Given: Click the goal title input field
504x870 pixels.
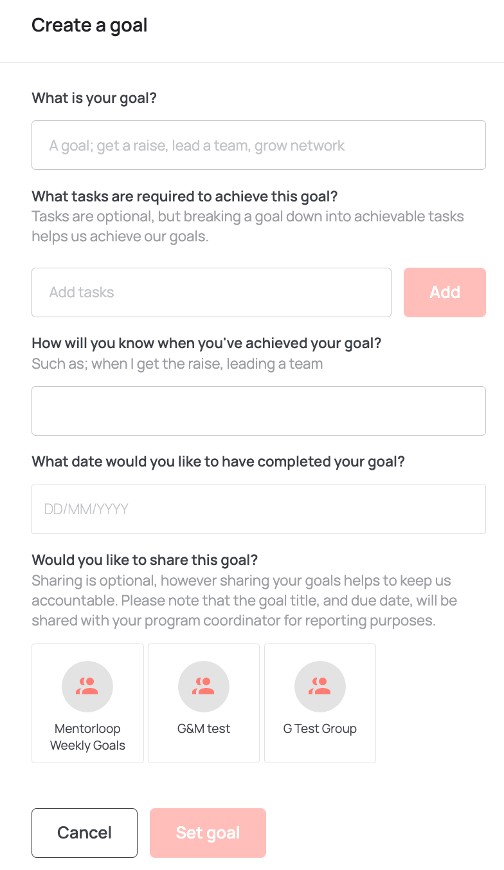Looking at the screenshot, I should [x=258, y=145].
